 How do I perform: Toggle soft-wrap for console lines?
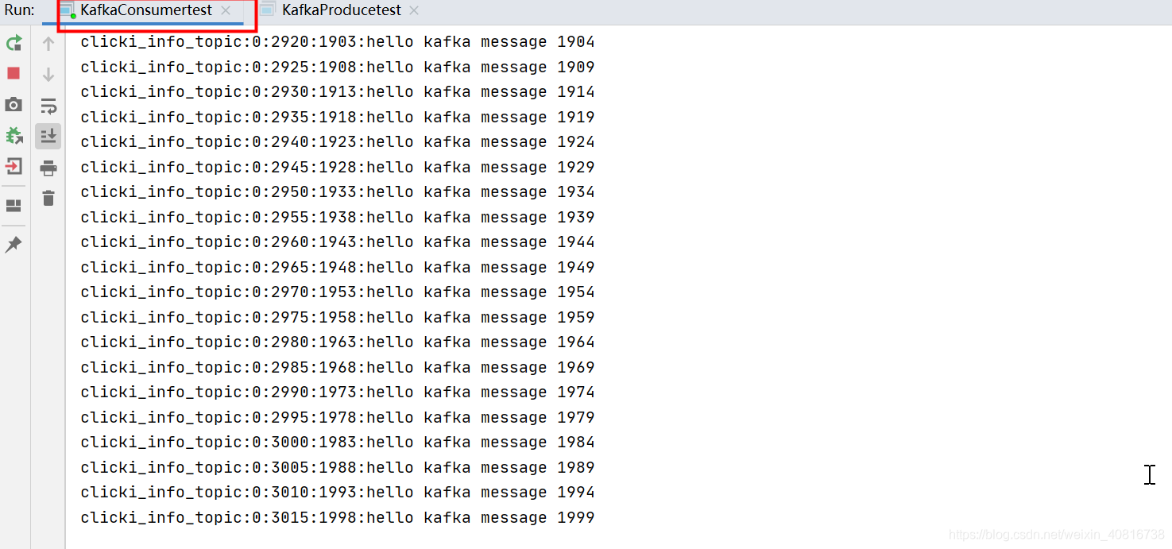click(x=48, y=104)
